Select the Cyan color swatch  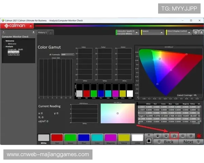tap(97, 138)
